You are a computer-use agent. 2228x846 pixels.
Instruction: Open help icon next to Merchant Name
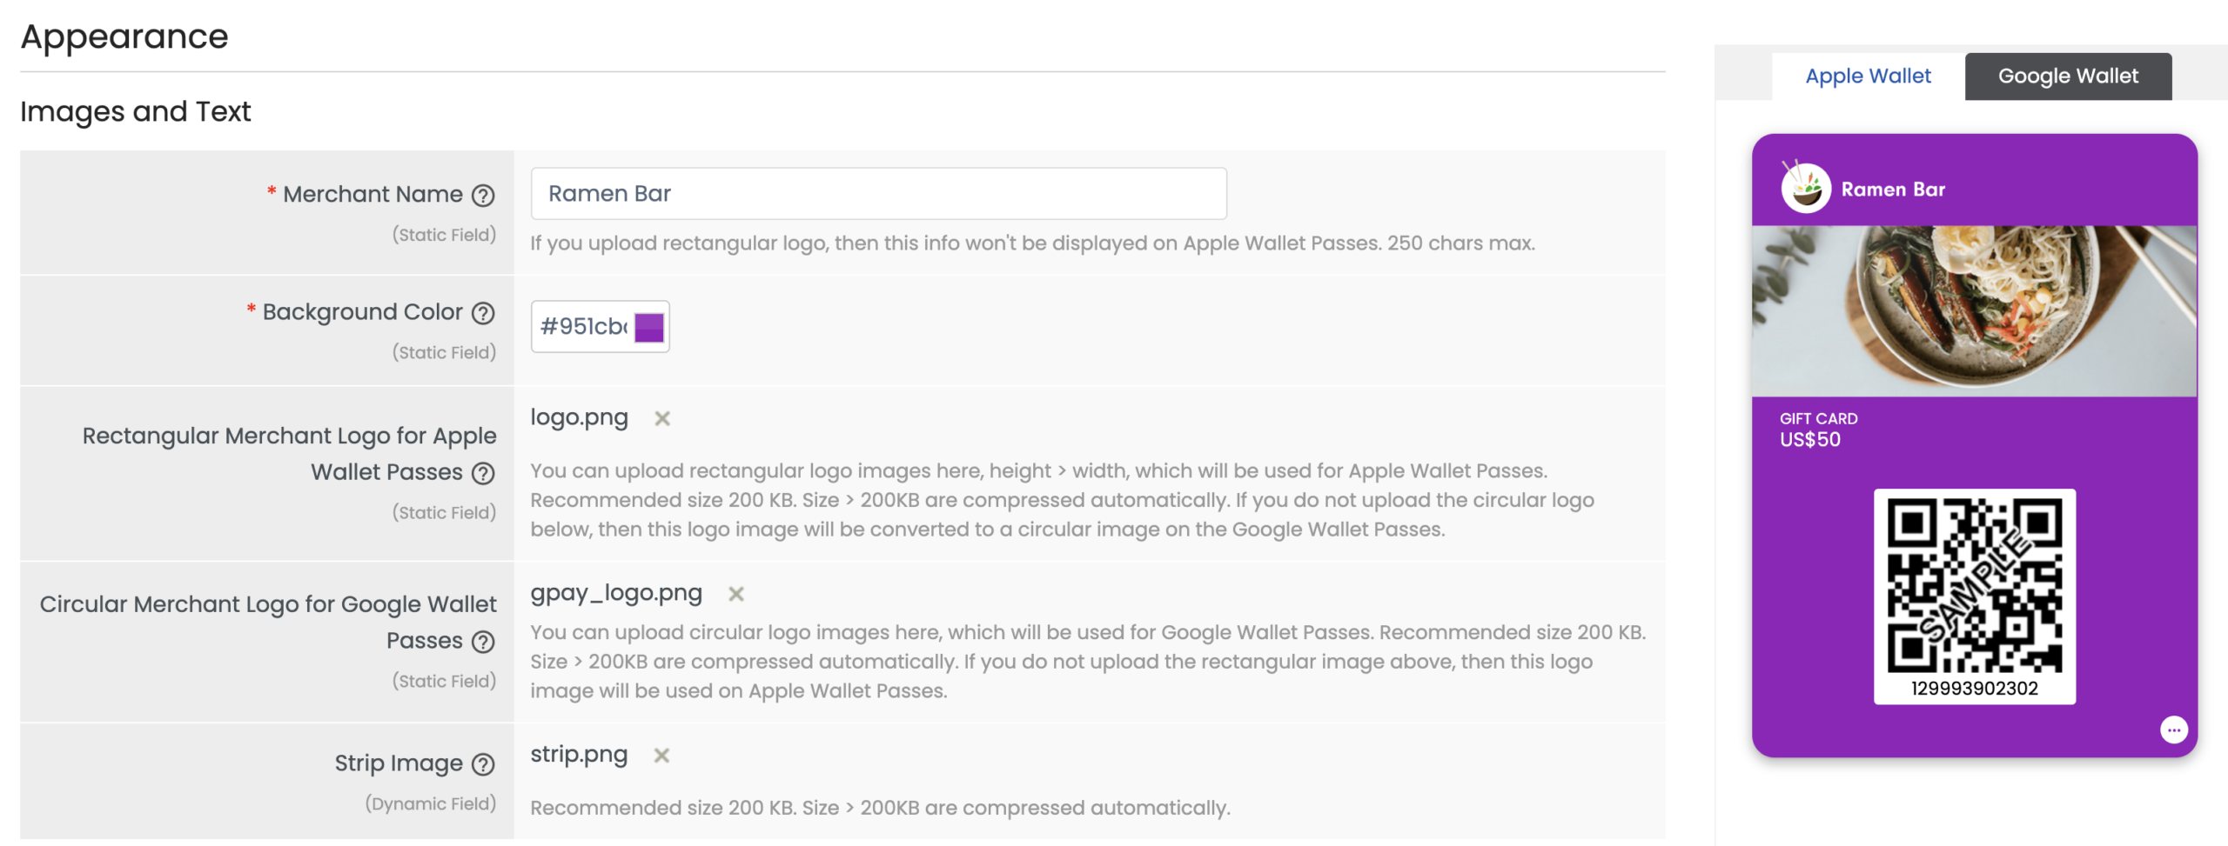pyautogui.click(x=483, y=196)
